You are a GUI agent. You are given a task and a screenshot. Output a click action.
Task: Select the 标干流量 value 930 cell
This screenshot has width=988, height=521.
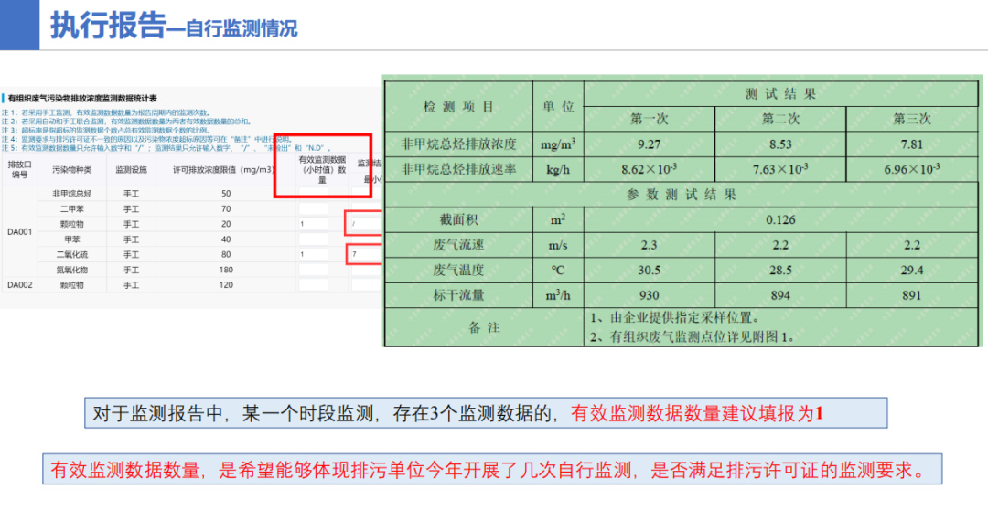point(650,295)
